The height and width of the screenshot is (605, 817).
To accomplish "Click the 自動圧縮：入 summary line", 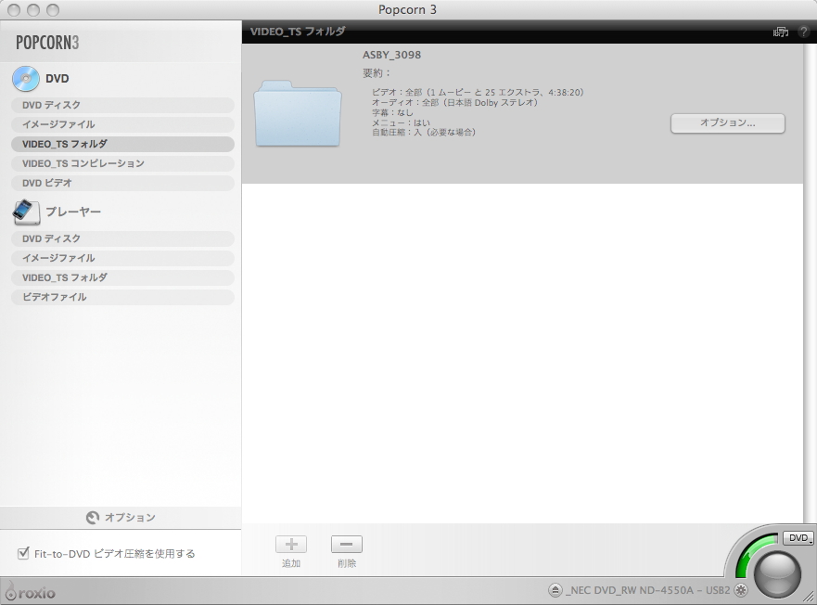I will 424,133.
